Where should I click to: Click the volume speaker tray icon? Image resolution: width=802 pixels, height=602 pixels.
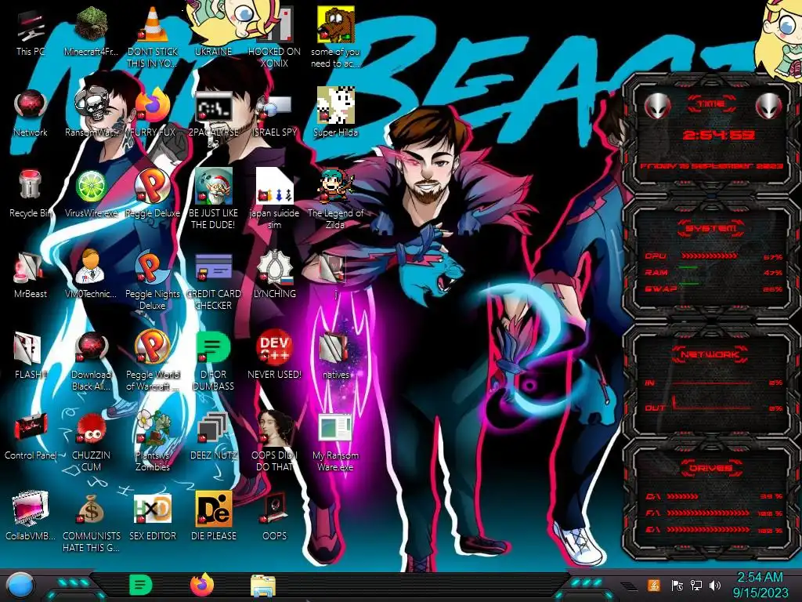coord(716,585)
